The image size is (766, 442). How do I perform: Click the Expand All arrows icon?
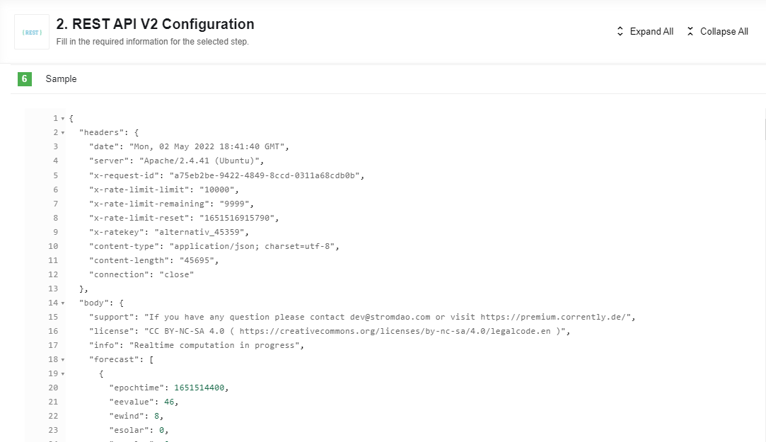pos(620,31)
